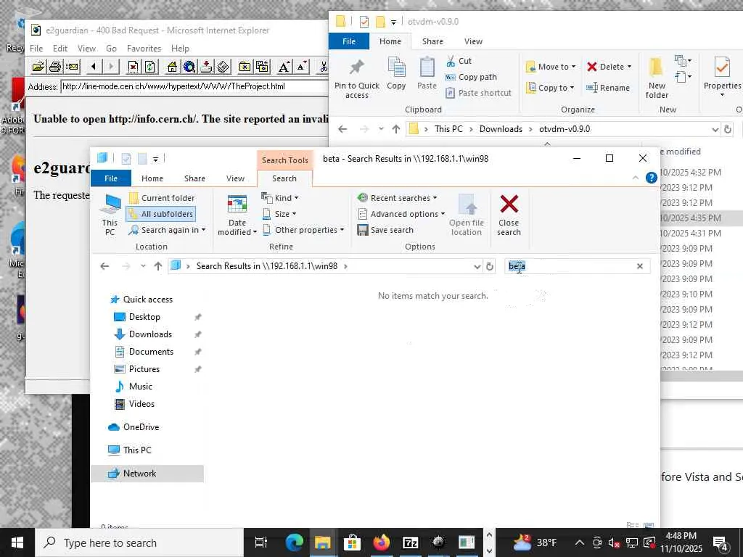This screenshot has width=743, height=557.
Task: Select Current folder search scope
Action: 162,198
